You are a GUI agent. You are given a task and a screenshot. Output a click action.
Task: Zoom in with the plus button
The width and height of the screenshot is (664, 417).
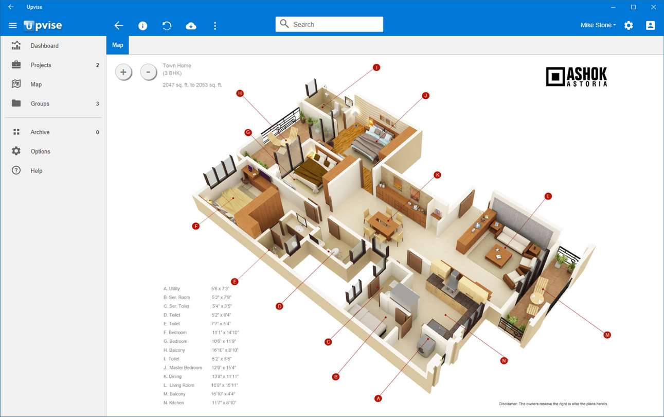123,72
